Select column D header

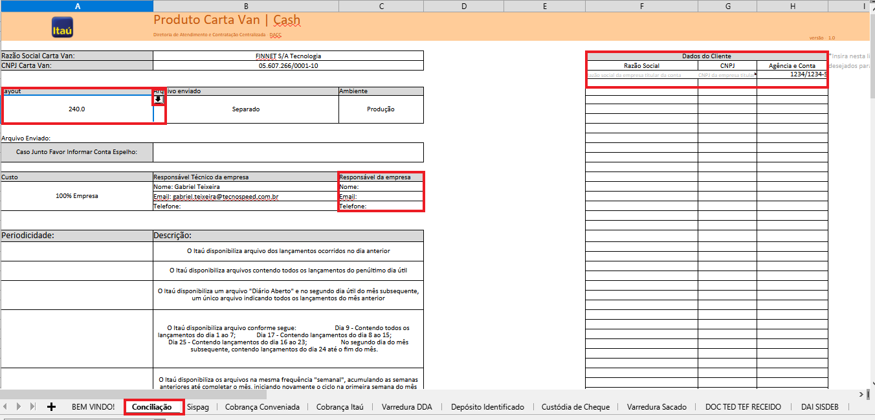point(464,6)
